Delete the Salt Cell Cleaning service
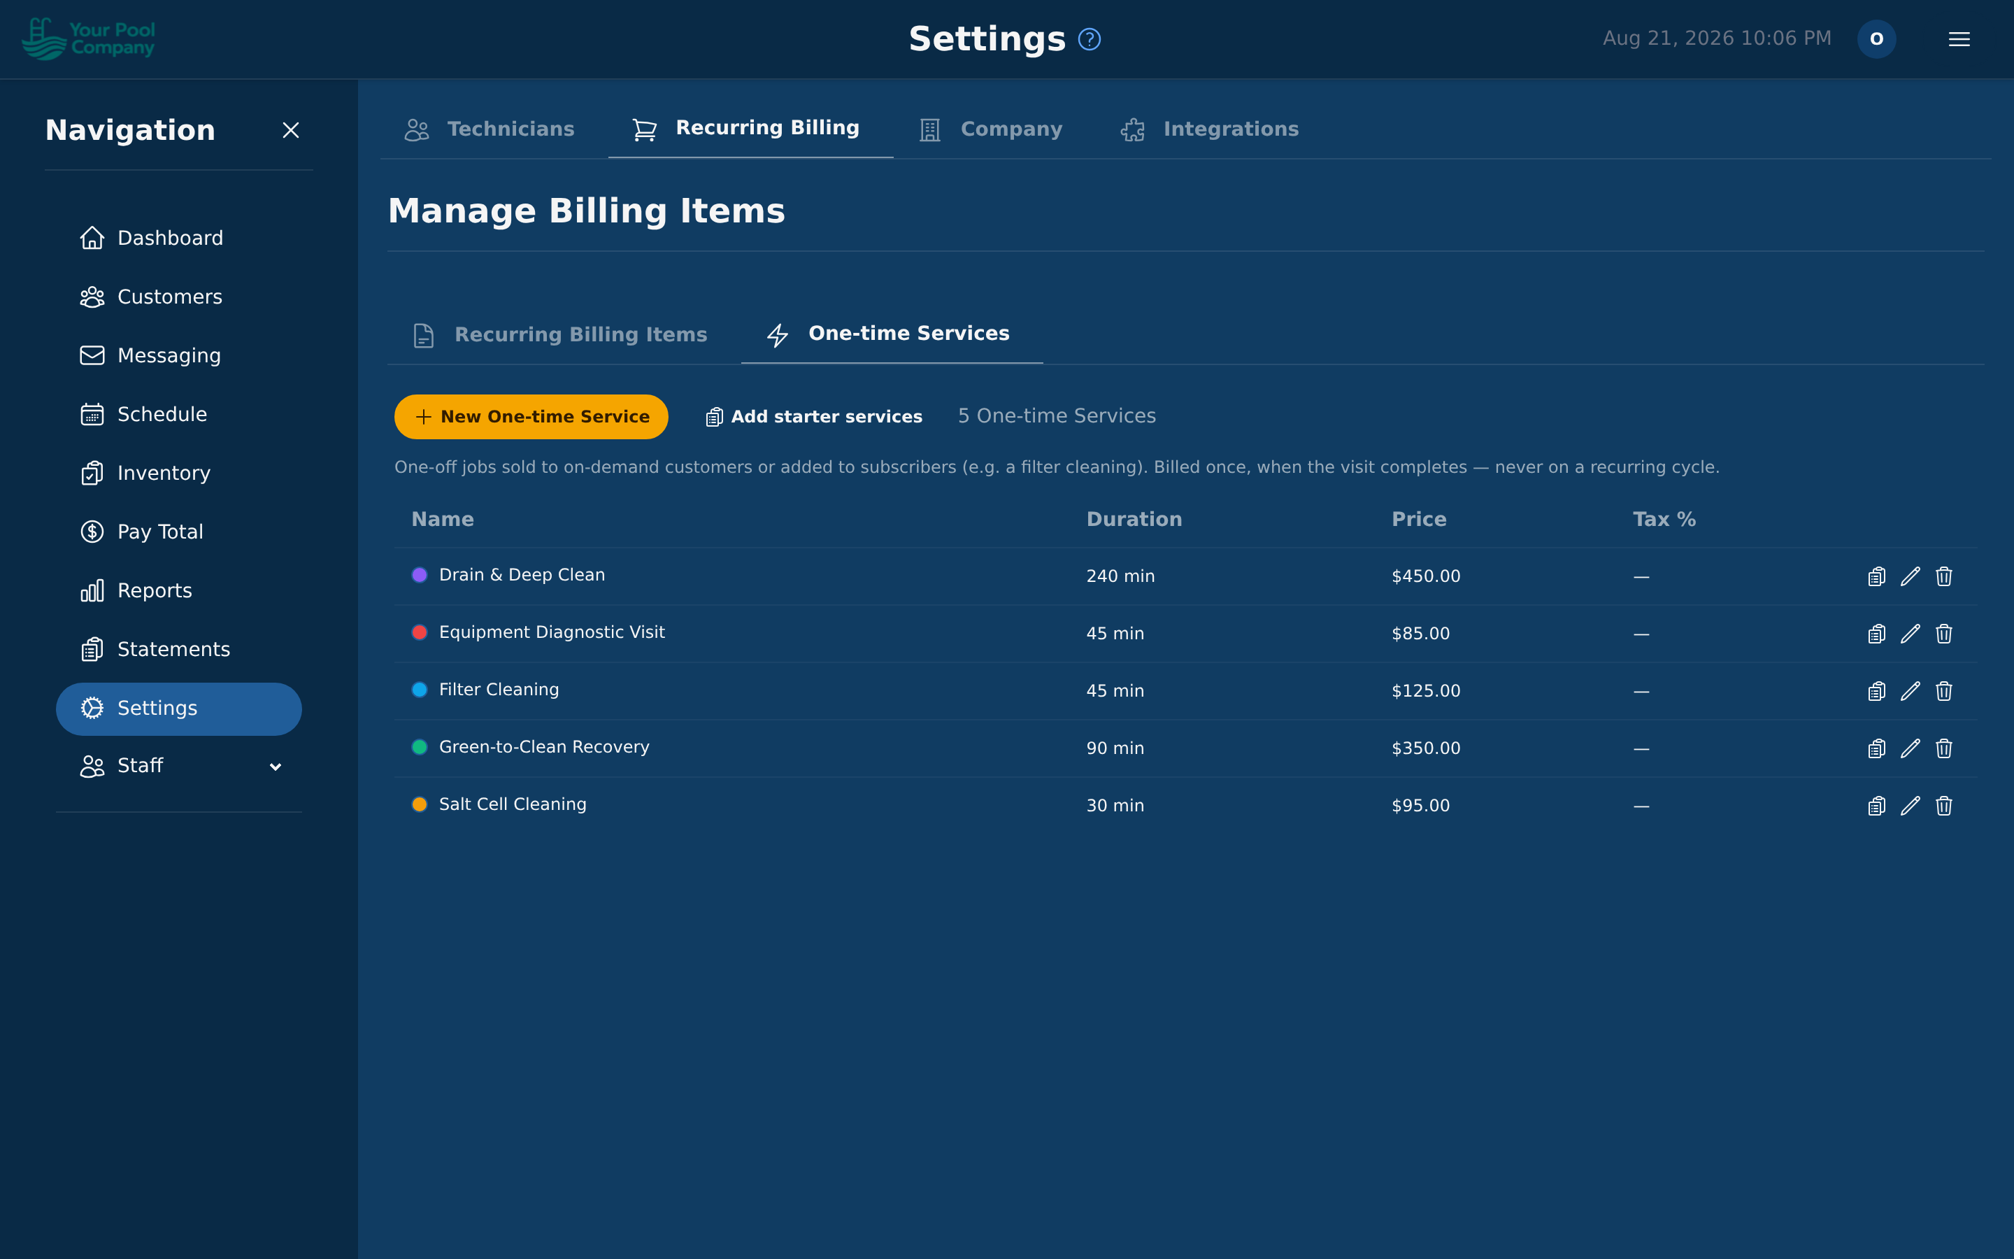The image size is (2014, 1259). pyautogui.click(x=1943, y=806)
